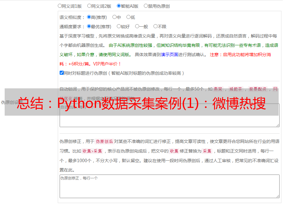Grab the resize handle of 自动锁词 textarea
The height and width of the screenshot is (204, 283).
click(278, 125)
